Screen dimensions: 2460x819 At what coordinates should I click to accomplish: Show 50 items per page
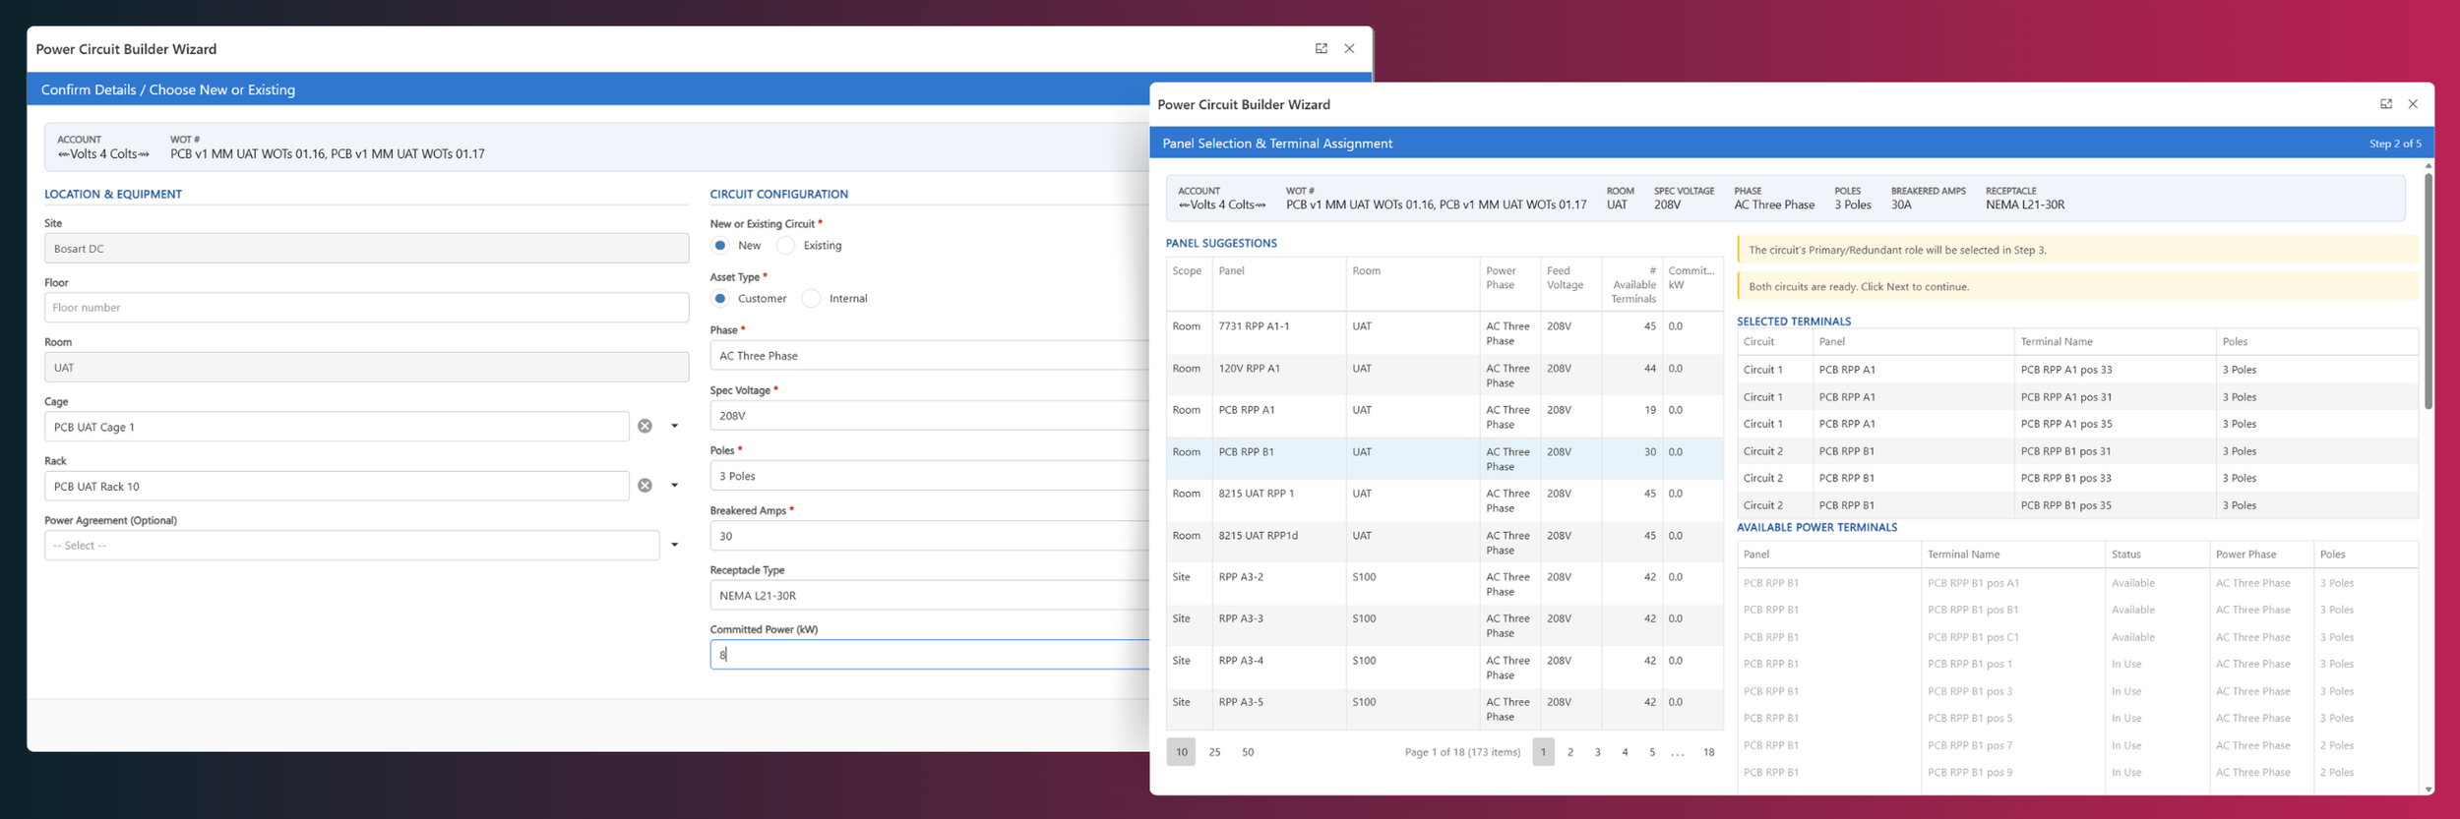pos(1248,752)
